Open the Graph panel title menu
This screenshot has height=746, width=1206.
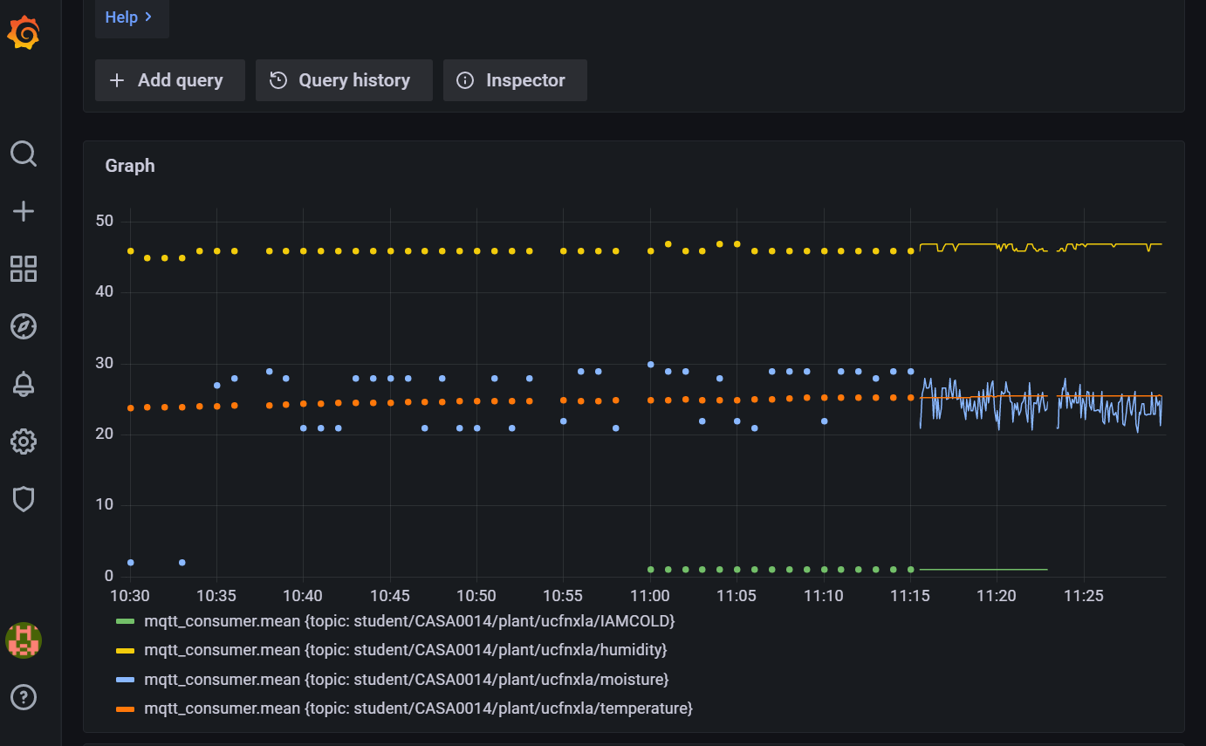pos(129,165)
